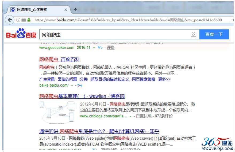Viewport: 235px width, 152px height.
Task: Open the 抓取目标的描述和定义 sub-link
Action: tap(110, 79)
